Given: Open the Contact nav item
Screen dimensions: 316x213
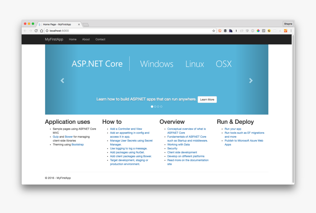Looking at the screenshot, I should (x=100, y=39).
